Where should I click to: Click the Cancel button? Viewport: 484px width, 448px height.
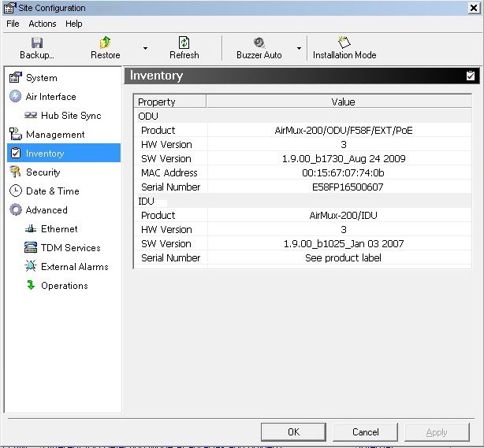click(365, 431)
